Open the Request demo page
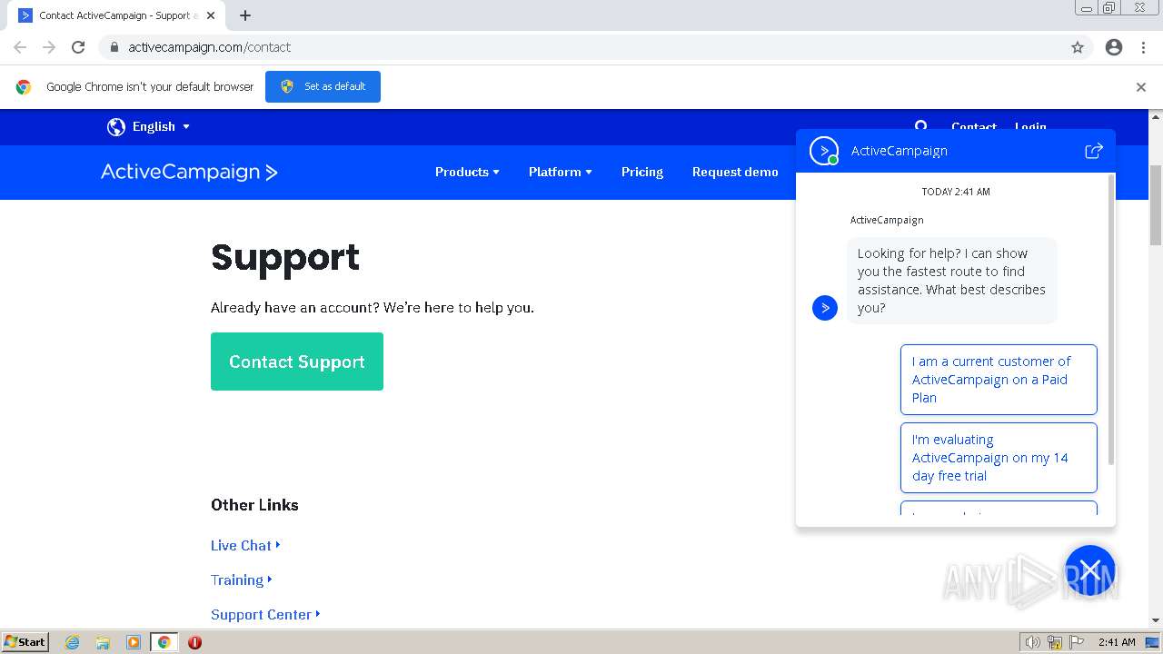This screenshot has height=654, width=1163. coord(735,172)
